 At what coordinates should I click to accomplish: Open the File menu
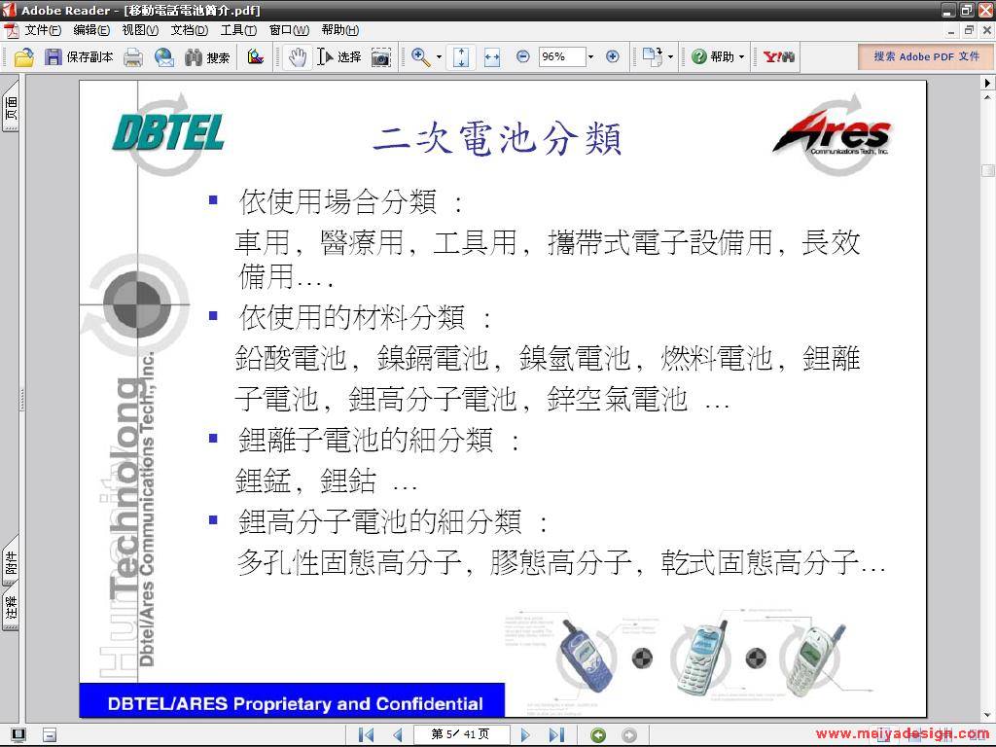(43, 30)
